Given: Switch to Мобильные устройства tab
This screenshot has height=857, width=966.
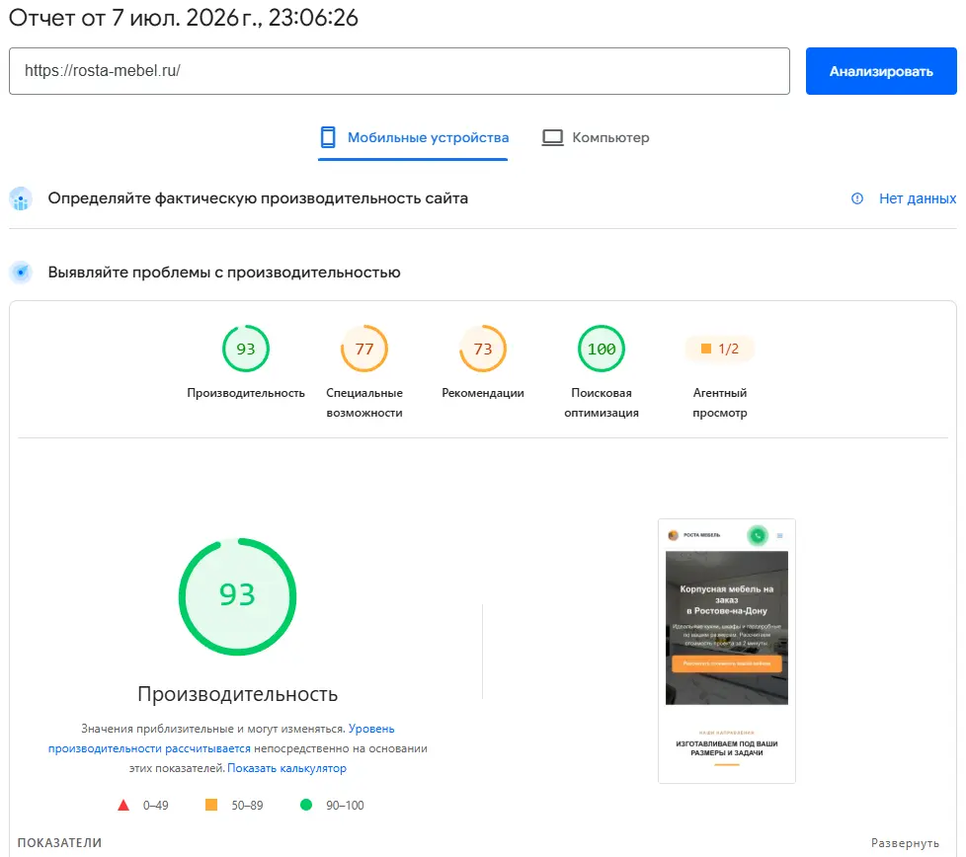Looking at the screenshot, I should (414, 137).
